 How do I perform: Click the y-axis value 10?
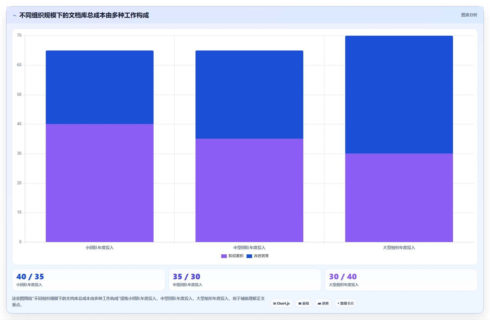19,212
